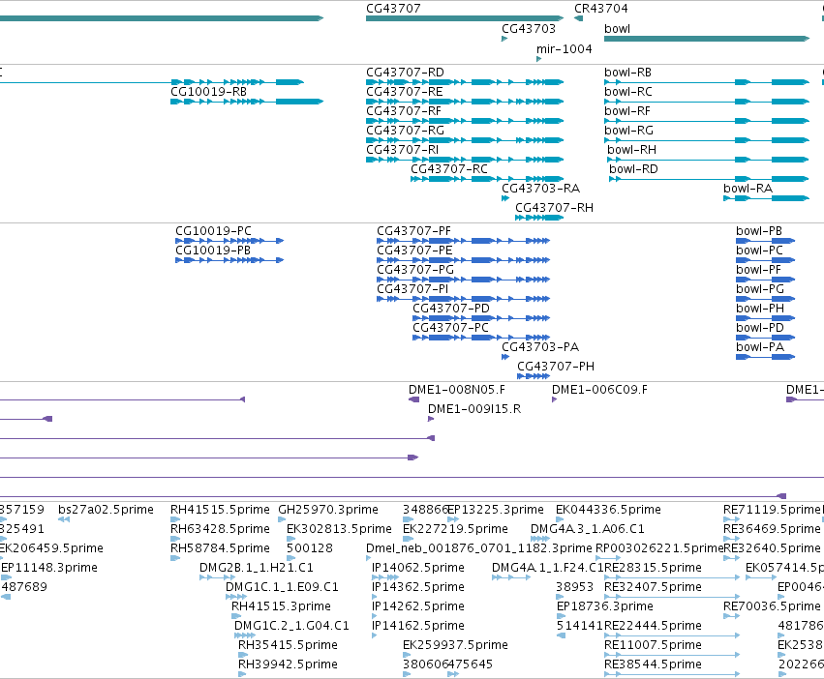The height and width of the screenshot is (679, 824).
Task: Click transcript CG43707-RI
Action: pyautogui.click(x=465, y=160)
